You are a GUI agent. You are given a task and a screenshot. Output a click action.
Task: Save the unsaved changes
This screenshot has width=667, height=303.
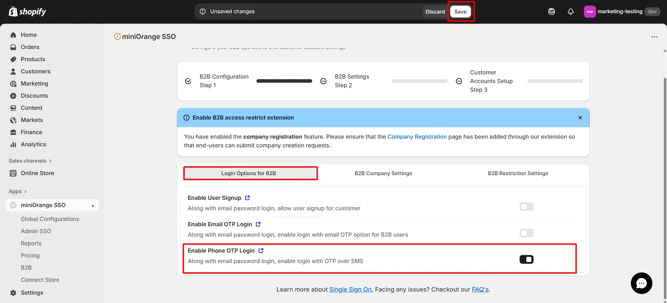(460, 11)
